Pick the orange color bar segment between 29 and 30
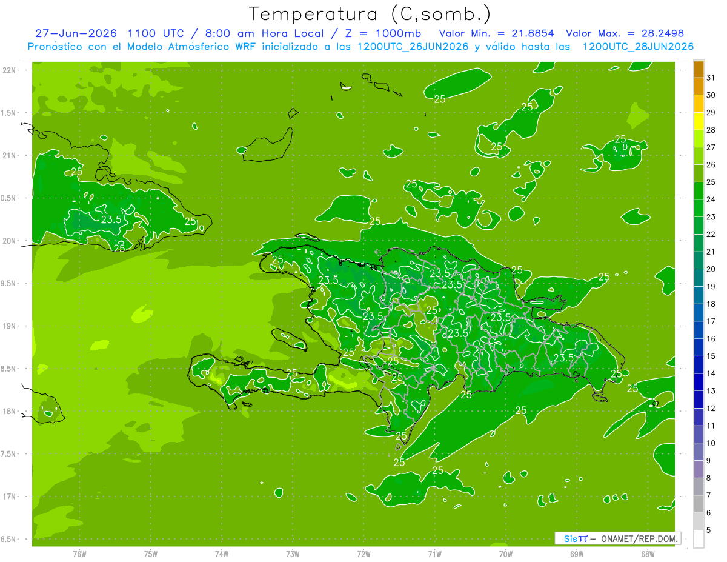 click(x=699, y=104)
